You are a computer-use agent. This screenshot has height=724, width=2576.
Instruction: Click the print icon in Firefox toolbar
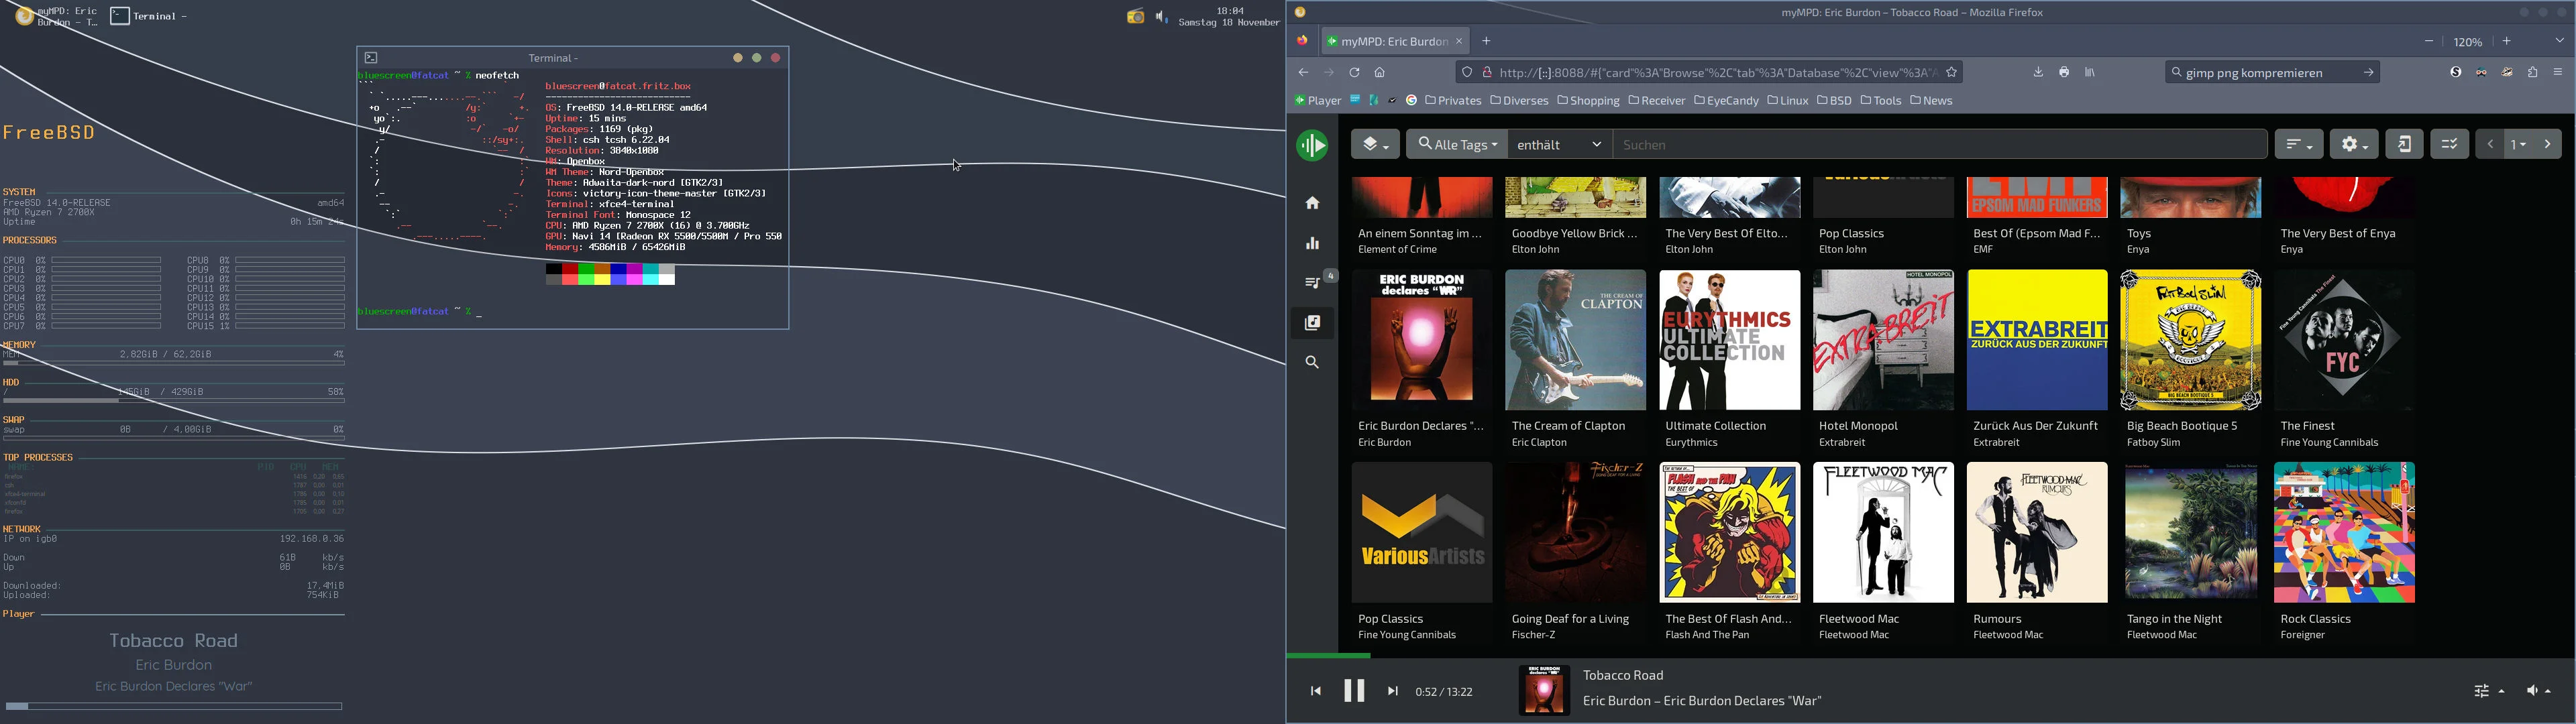(x=2064, y=73)
